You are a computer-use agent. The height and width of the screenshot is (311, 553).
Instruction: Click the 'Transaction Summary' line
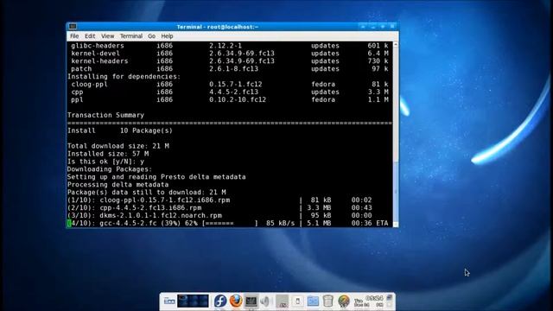point(105,115)
